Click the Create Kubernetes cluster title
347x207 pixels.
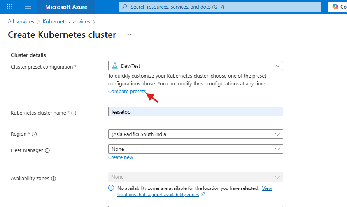point(62,35)
